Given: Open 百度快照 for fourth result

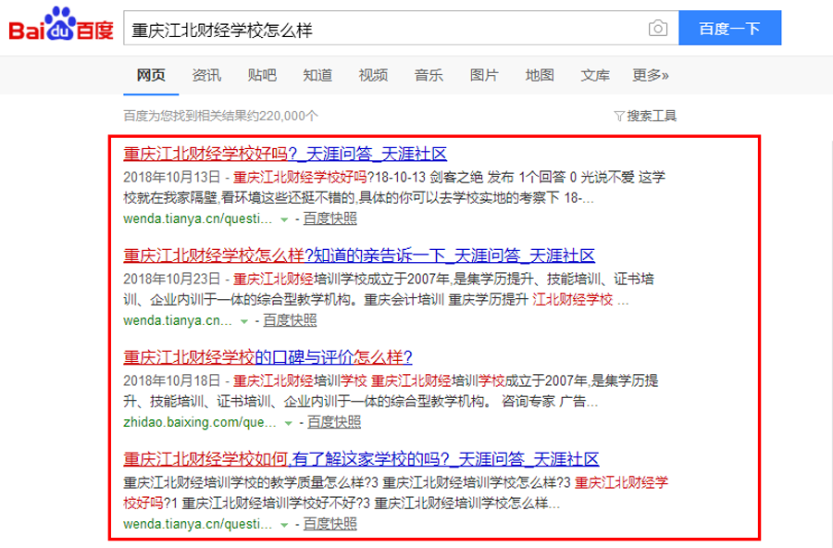Looking at the screenshot, I should [x=329, y=524].
